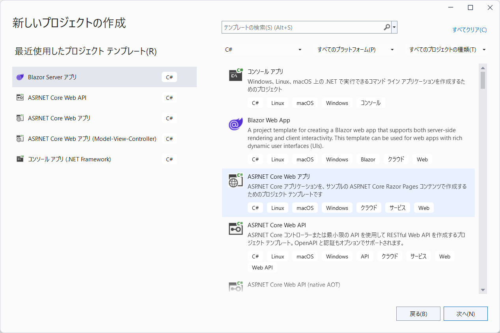Click the コンソール tag under コンソール アプリ
Viewport: 500px width, 333px height.
[x=371, y=103]
